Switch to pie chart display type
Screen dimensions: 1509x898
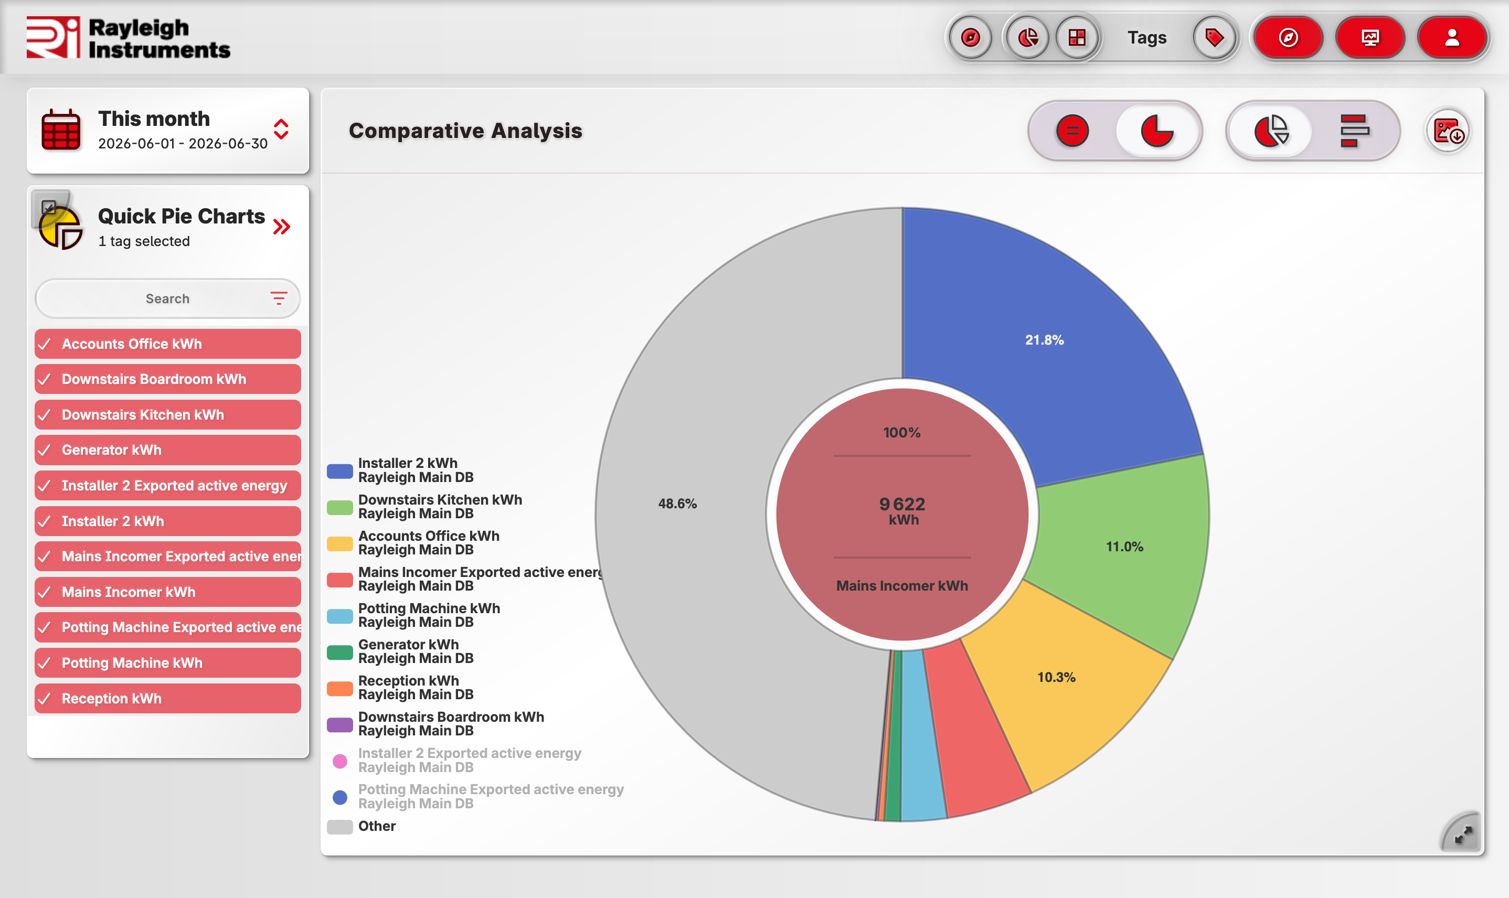[1271, 131]
